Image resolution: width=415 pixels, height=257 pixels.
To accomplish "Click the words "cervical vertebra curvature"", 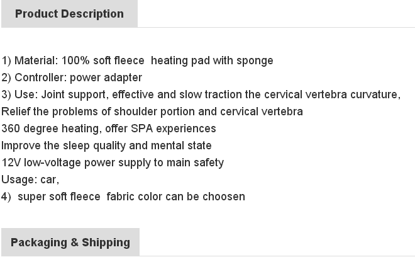I will [x=332, y=94].
